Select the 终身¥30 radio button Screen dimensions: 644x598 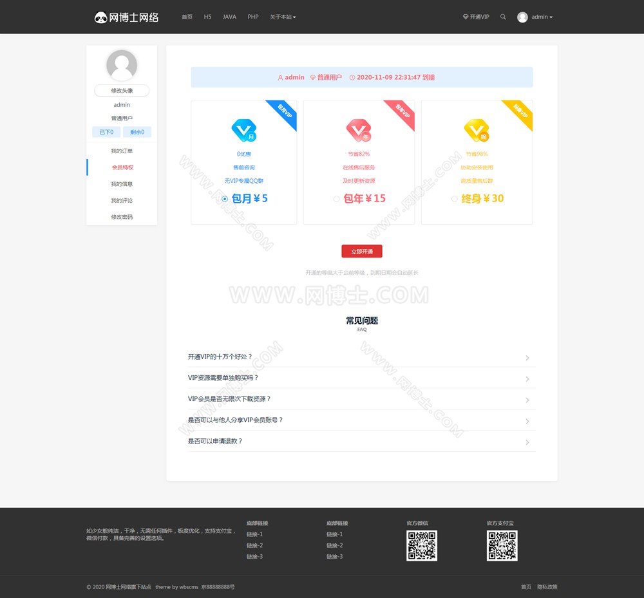454,199
